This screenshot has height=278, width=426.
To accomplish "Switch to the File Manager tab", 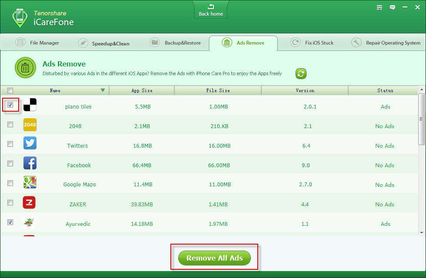I will [x=37, y=43].
